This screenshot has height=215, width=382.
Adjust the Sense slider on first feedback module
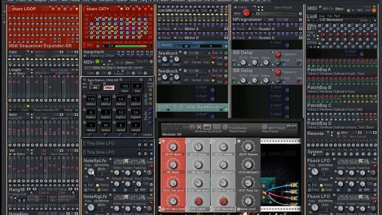pyautogui.click(x=196, y=58)
